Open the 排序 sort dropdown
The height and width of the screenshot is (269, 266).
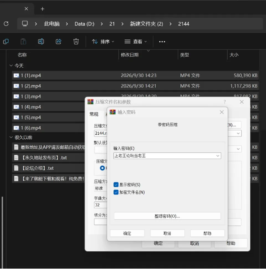click(x=103, y=42)
